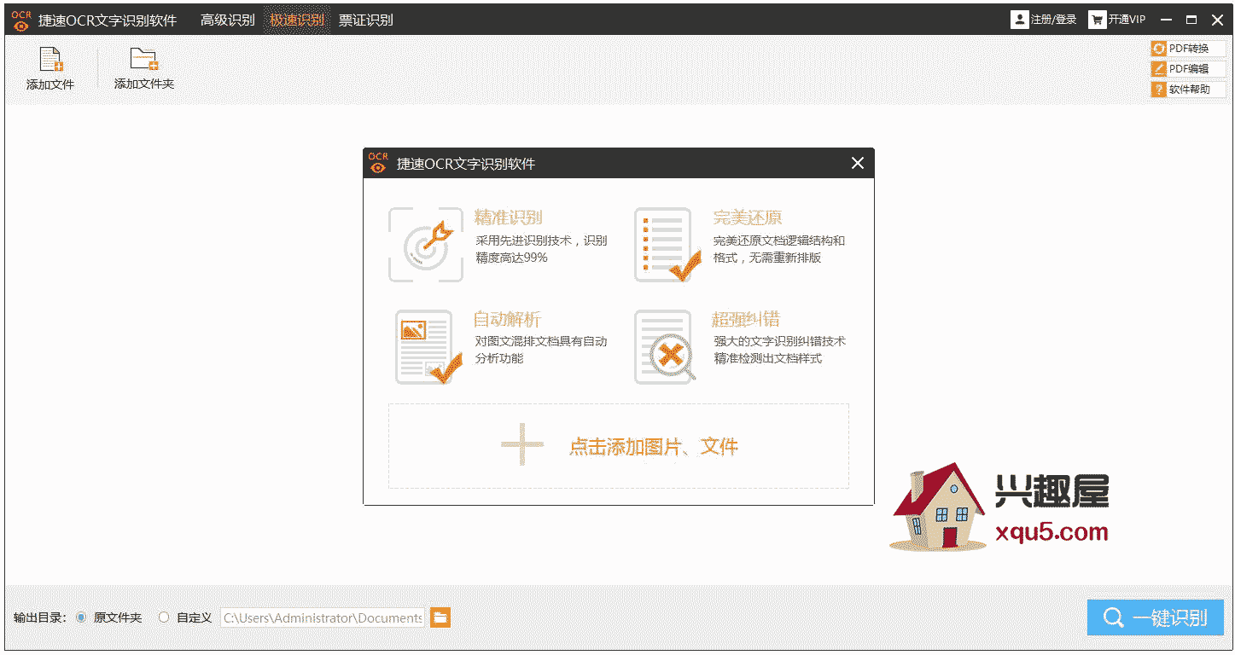The width and height of the screenshot is (1235, 655).
Task: Close the 捷速OCR文字识别软件 dialog
Action: click(858, 163)
